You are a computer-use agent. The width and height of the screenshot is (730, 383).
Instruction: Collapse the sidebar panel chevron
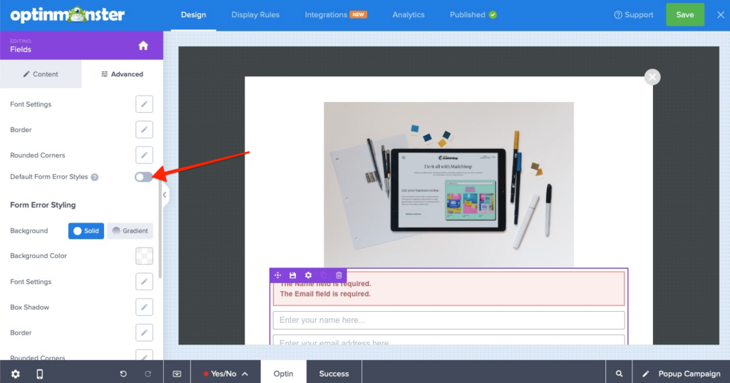coord(165,195)
